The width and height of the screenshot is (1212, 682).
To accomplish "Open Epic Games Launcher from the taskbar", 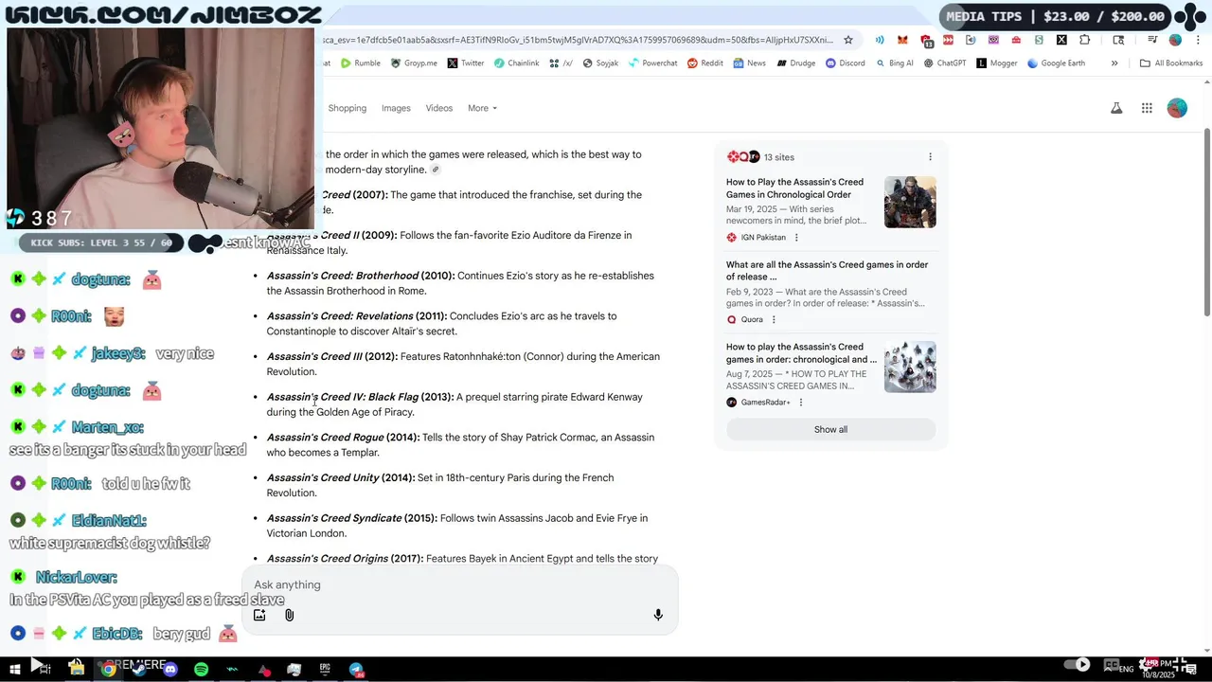I will point(325,670).
